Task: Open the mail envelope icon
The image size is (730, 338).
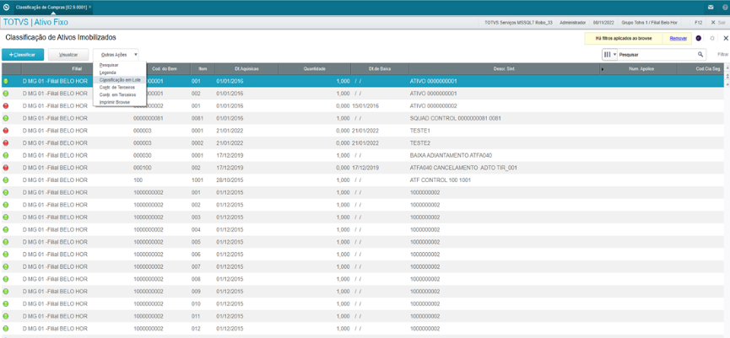Action: coord(711,8)
